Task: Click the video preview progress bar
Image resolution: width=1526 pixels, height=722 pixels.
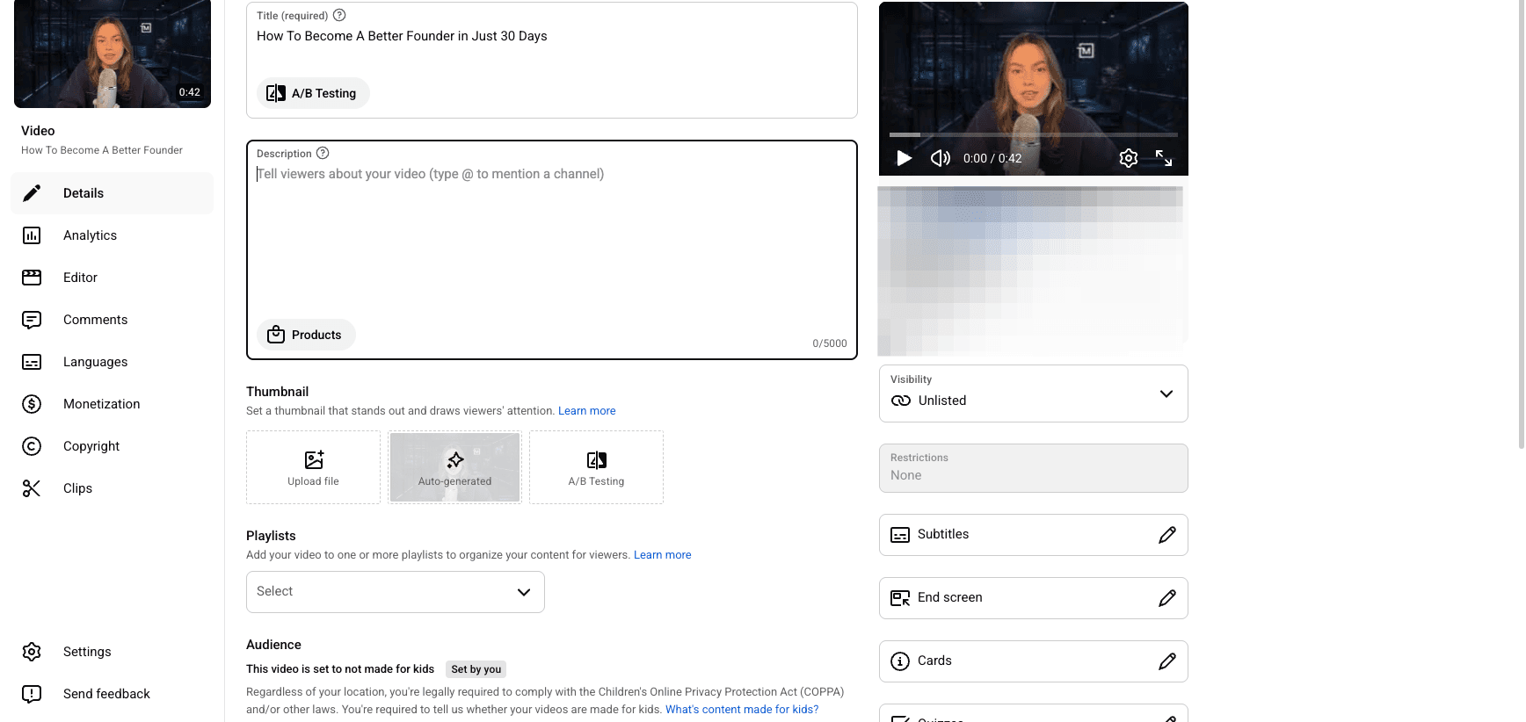Action: pyautogui.click(x=1034, y=134)
